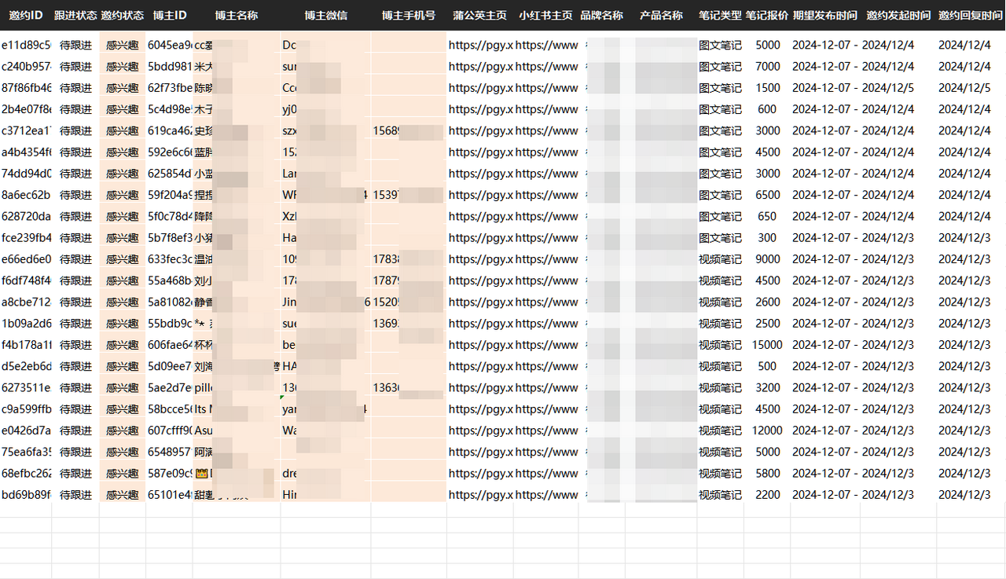The width and height of the screenshot is (1006, 579).
Task: Click the cell with price 12000
Action: [x=767, y=431]
